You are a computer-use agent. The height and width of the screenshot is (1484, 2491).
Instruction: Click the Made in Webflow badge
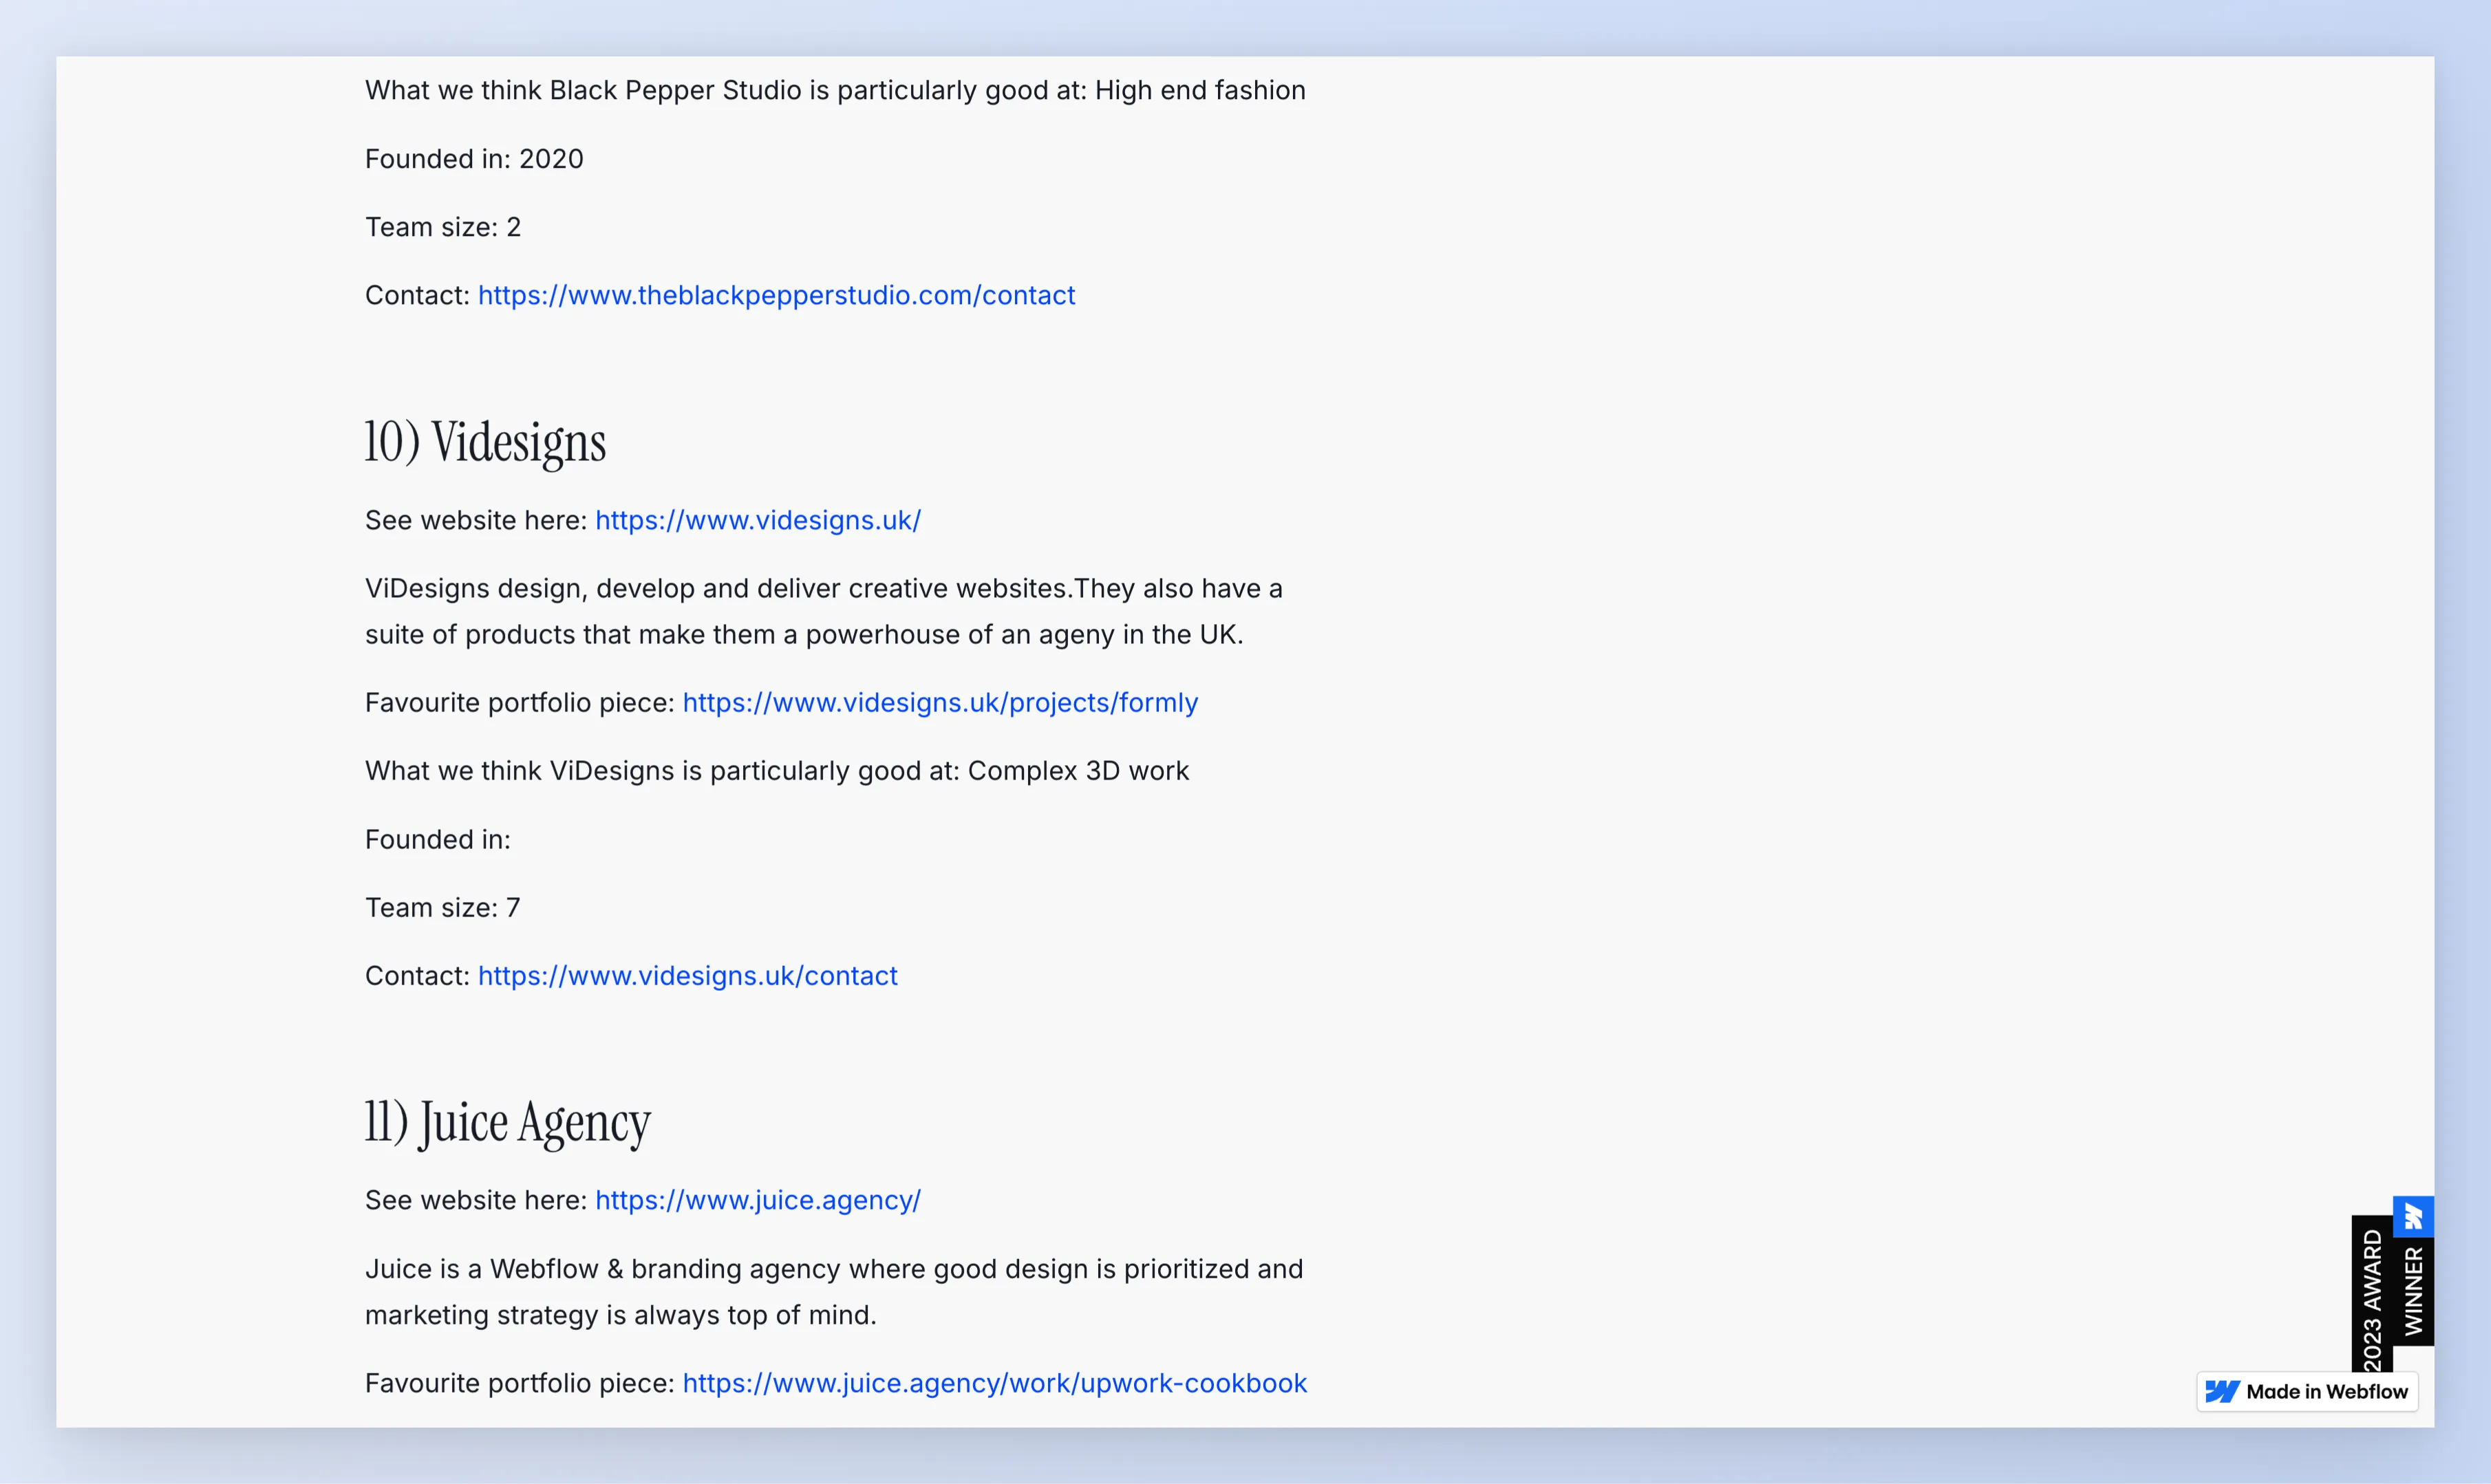2307,1391
